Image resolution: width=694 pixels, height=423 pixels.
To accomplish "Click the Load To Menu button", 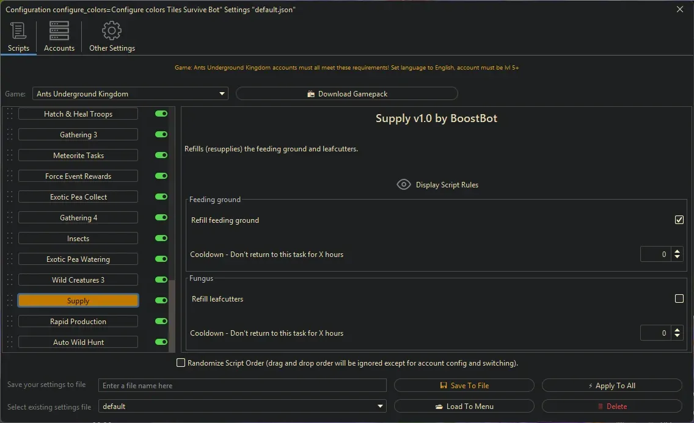I will click(x=464, y=406).
